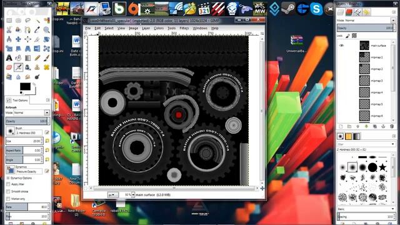Select the Dodge/Burn tool
The image size is (400, 225).
(x=37, y=77)
